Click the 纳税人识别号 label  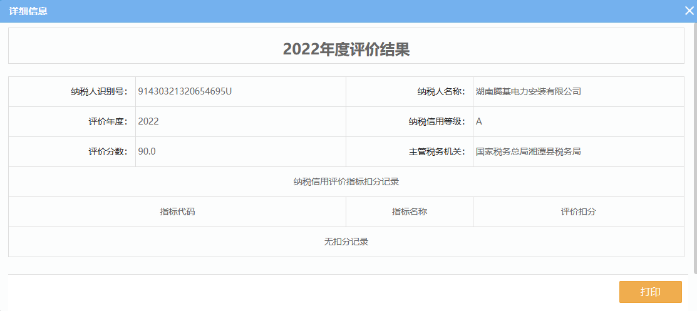click(100, 91)
